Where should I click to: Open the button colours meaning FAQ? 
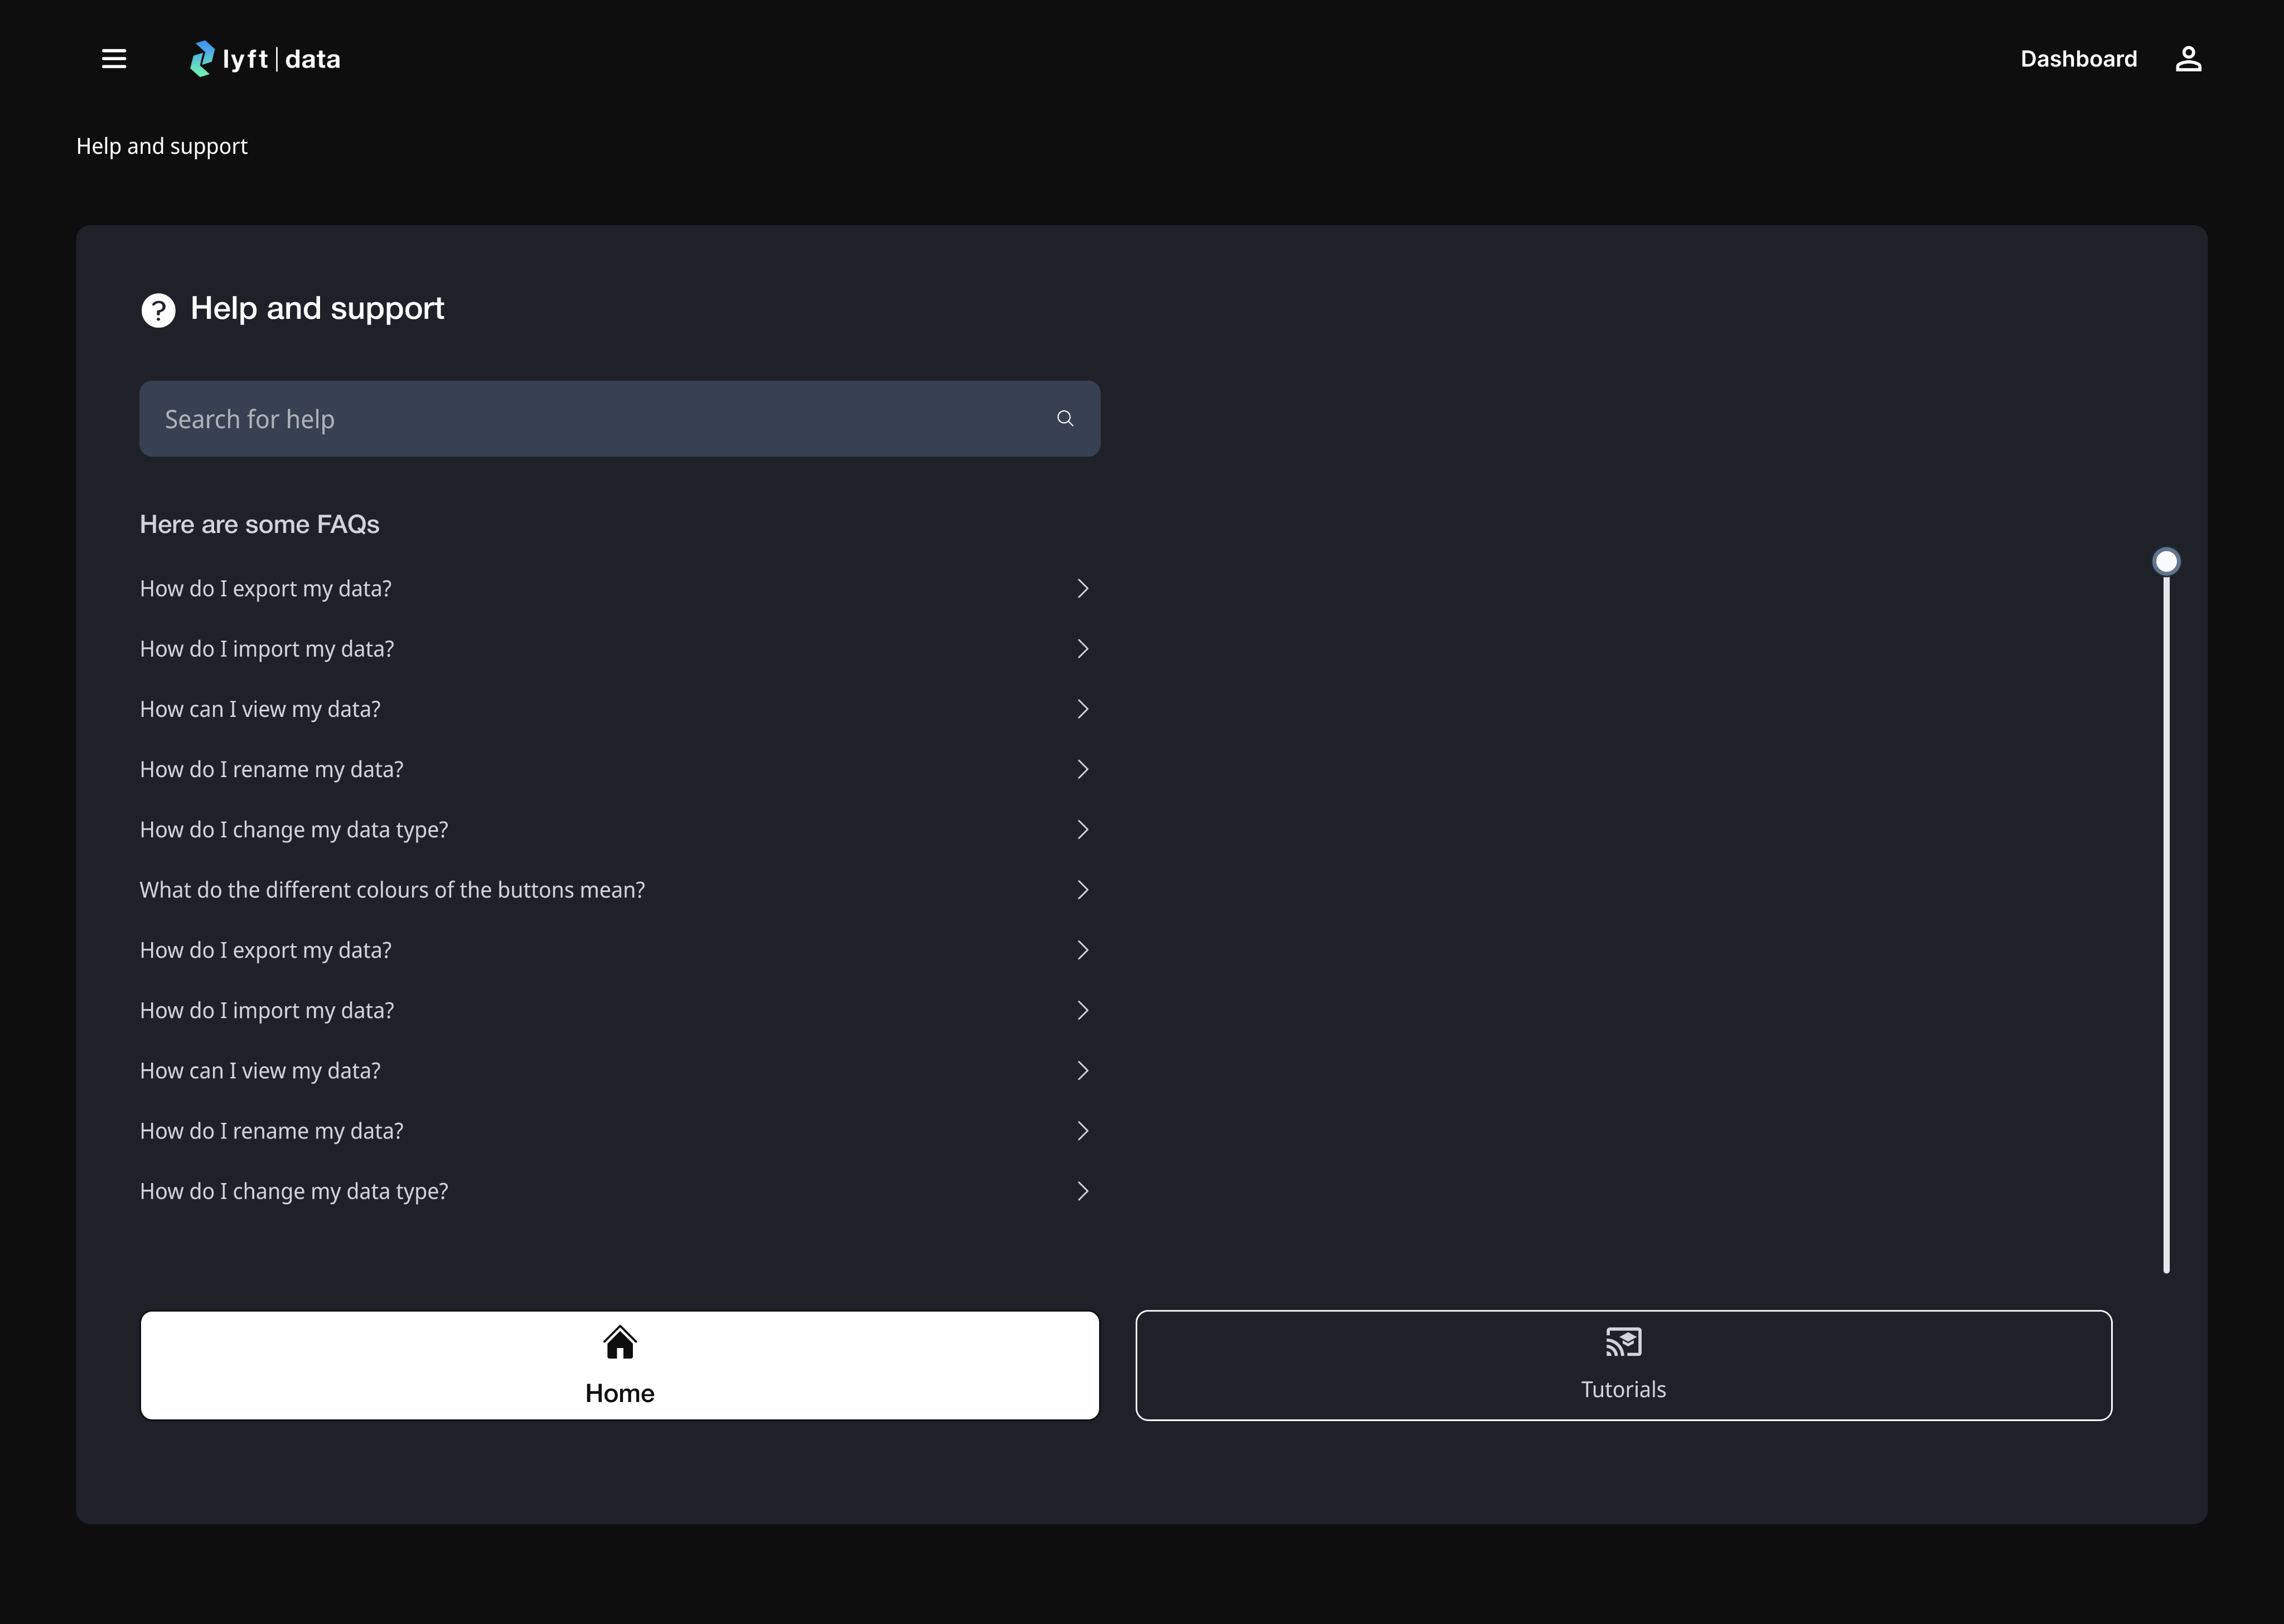(392, 890)
